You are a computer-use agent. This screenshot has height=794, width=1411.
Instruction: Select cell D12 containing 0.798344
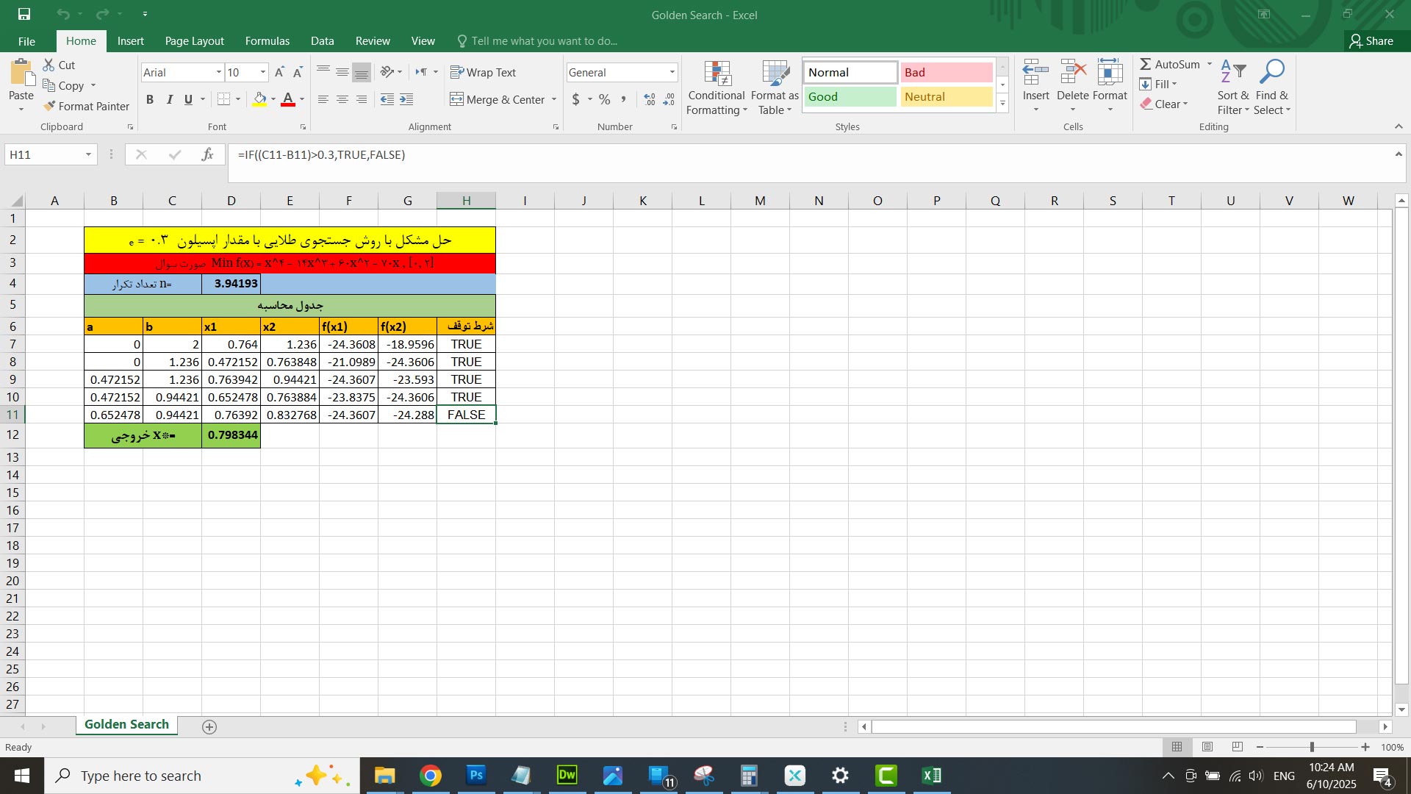point(231,435)
